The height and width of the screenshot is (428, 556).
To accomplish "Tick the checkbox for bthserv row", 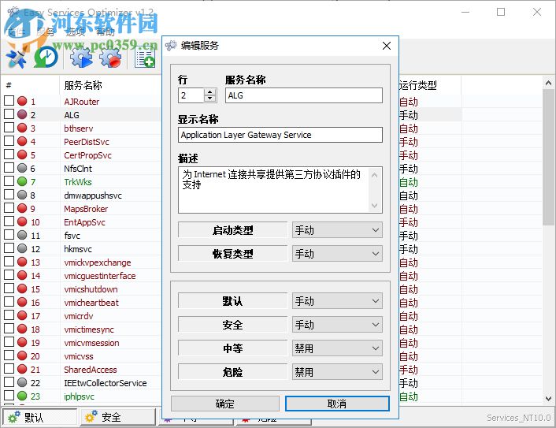I will (9, 128).
